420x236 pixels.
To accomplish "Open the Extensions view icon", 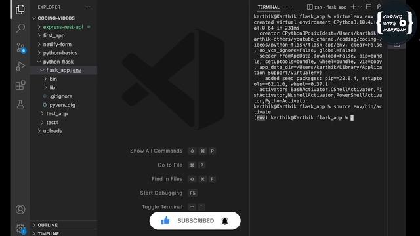I will tap(20, 85).
